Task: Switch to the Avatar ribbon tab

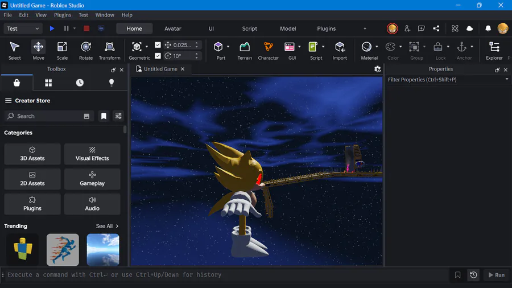Action: tap(173, 28)
